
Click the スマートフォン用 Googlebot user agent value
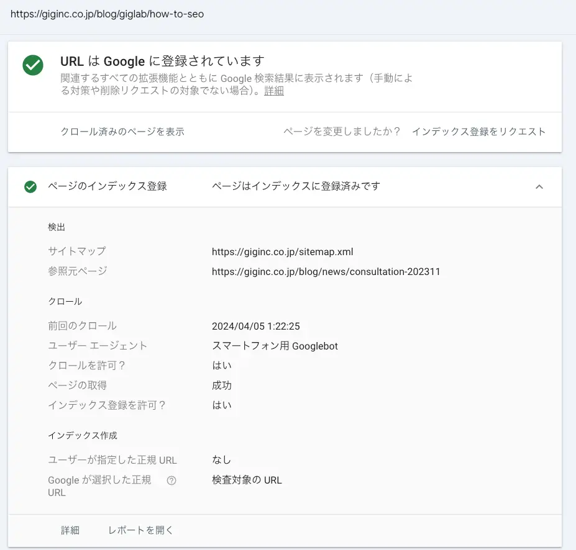click(x=274, y=346)
